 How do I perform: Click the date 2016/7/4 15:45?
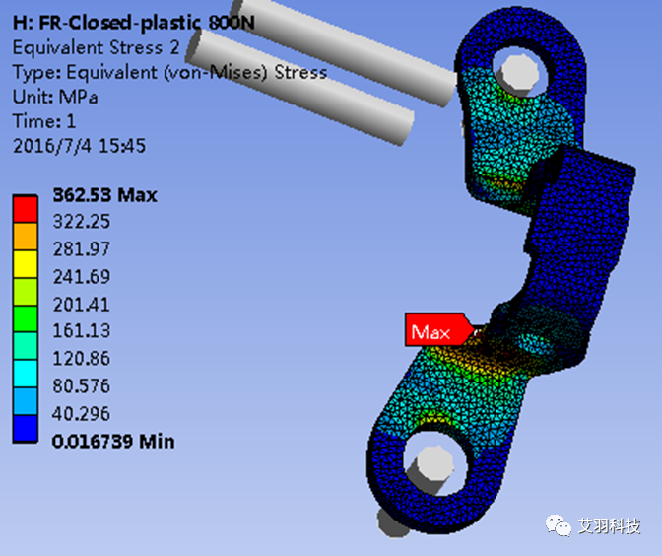point(80,146)
